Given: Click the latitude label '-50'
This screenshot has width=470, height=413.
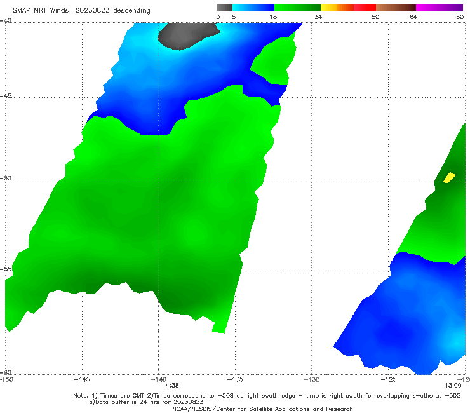Looking at the screenshot, I should pos(6,178).
